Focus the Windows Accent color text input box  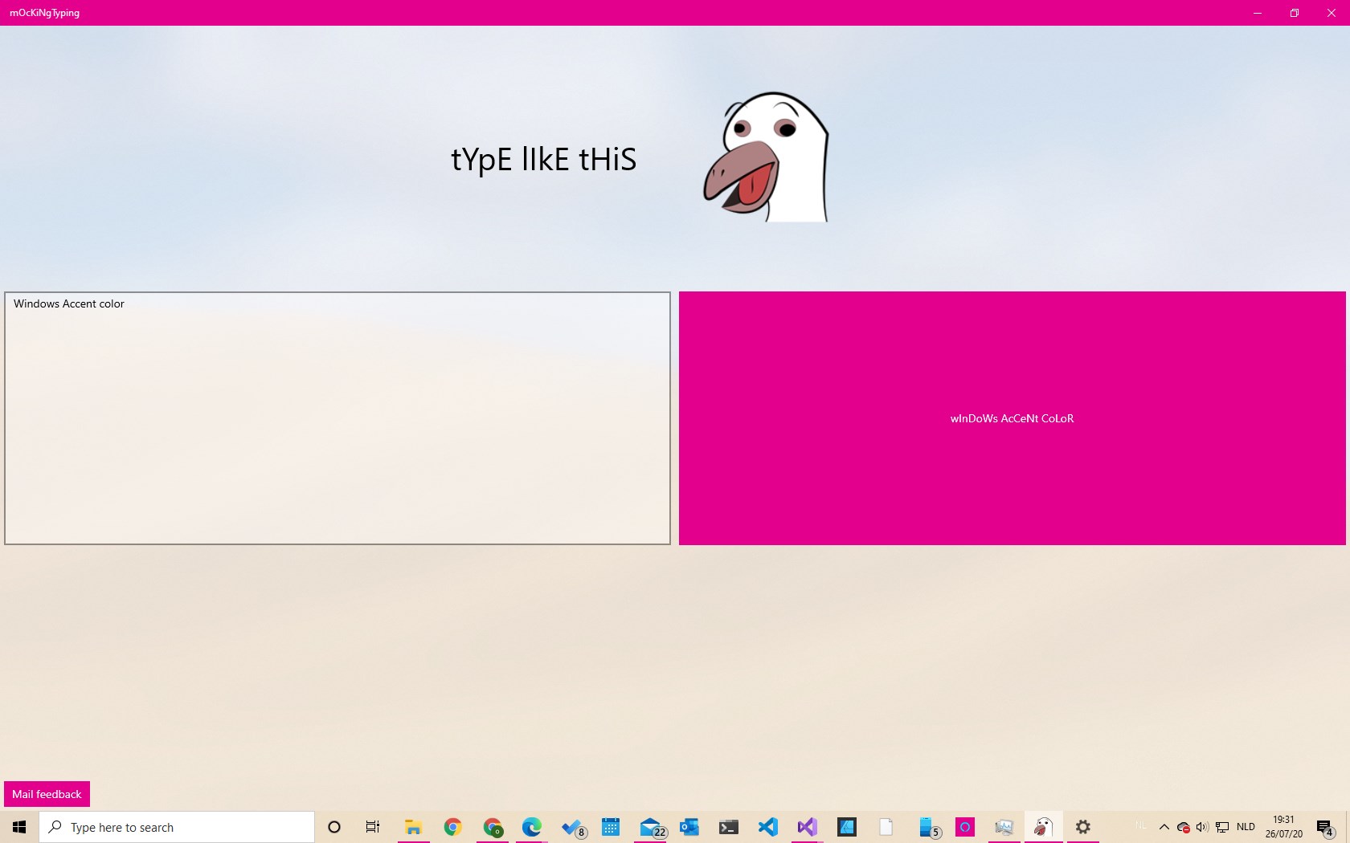click(337, 418)
